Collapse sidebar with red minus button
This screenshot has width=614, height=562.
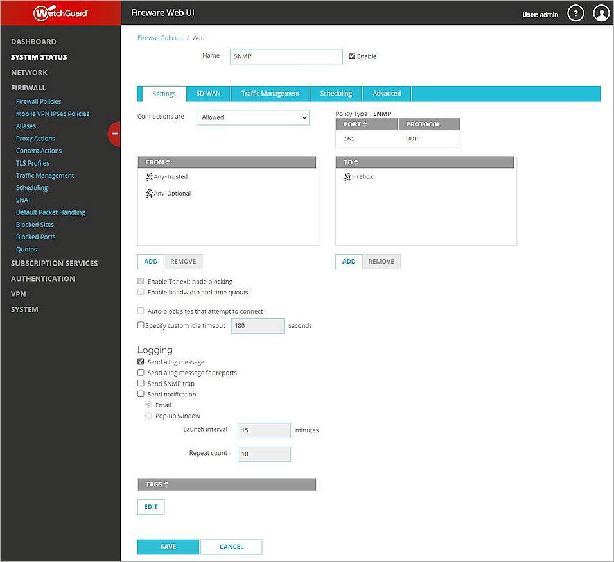114,133
